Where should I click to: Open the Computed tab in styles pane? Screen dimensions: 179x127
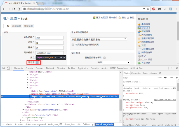(x=136, y=73)
